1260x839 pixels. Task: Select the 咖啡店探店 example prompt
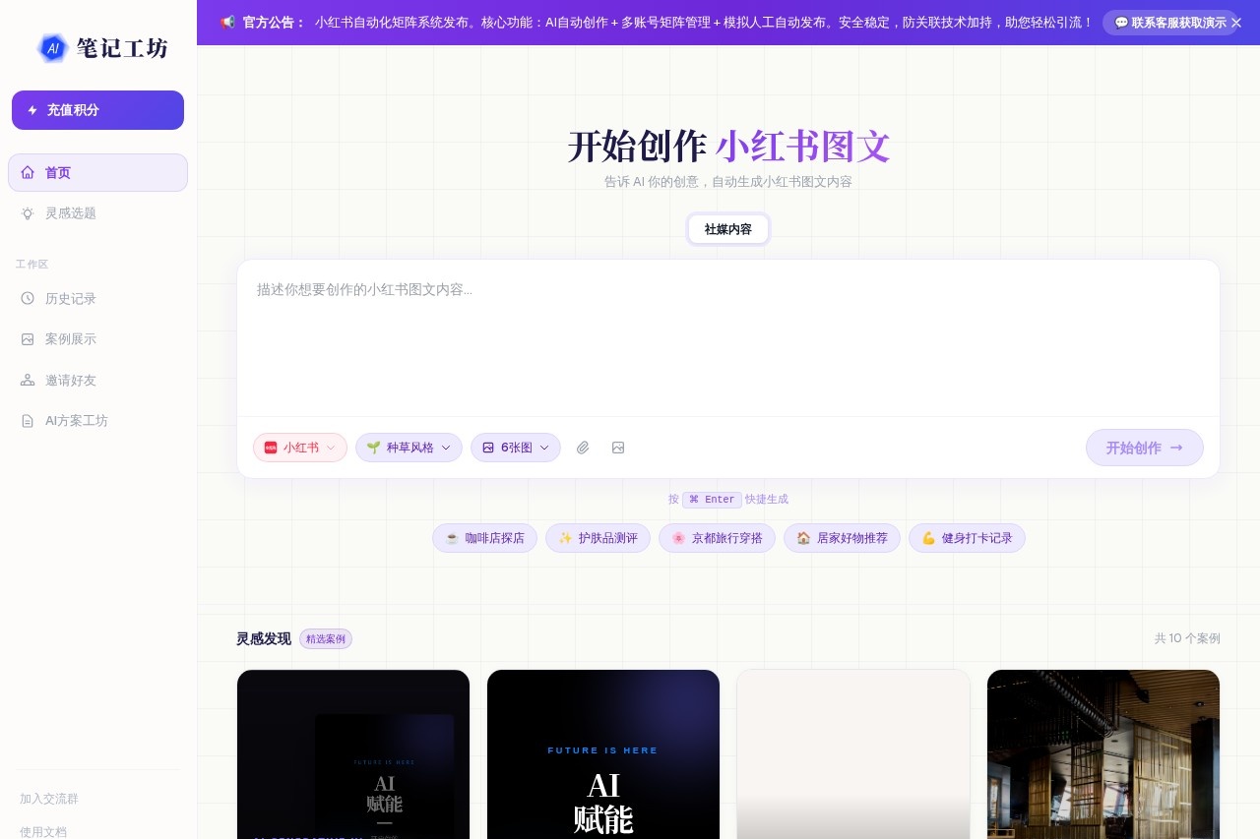484,538
